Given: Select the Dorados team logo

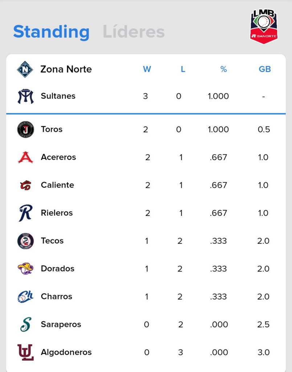Looking at the screenshot, I should pyautogui.click(x=25, y=269).
